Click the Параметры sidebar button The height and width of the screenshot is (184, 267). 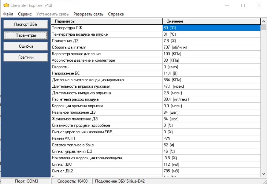26,35
